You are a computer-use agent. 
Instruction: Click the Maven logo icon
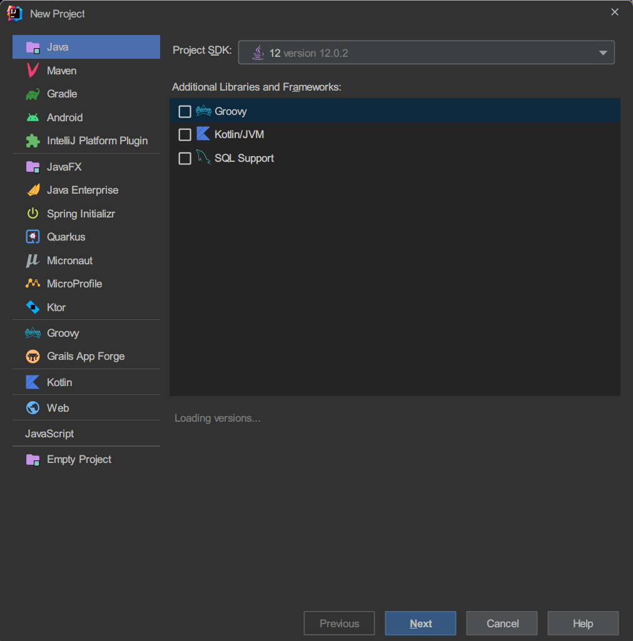[33, 71]
